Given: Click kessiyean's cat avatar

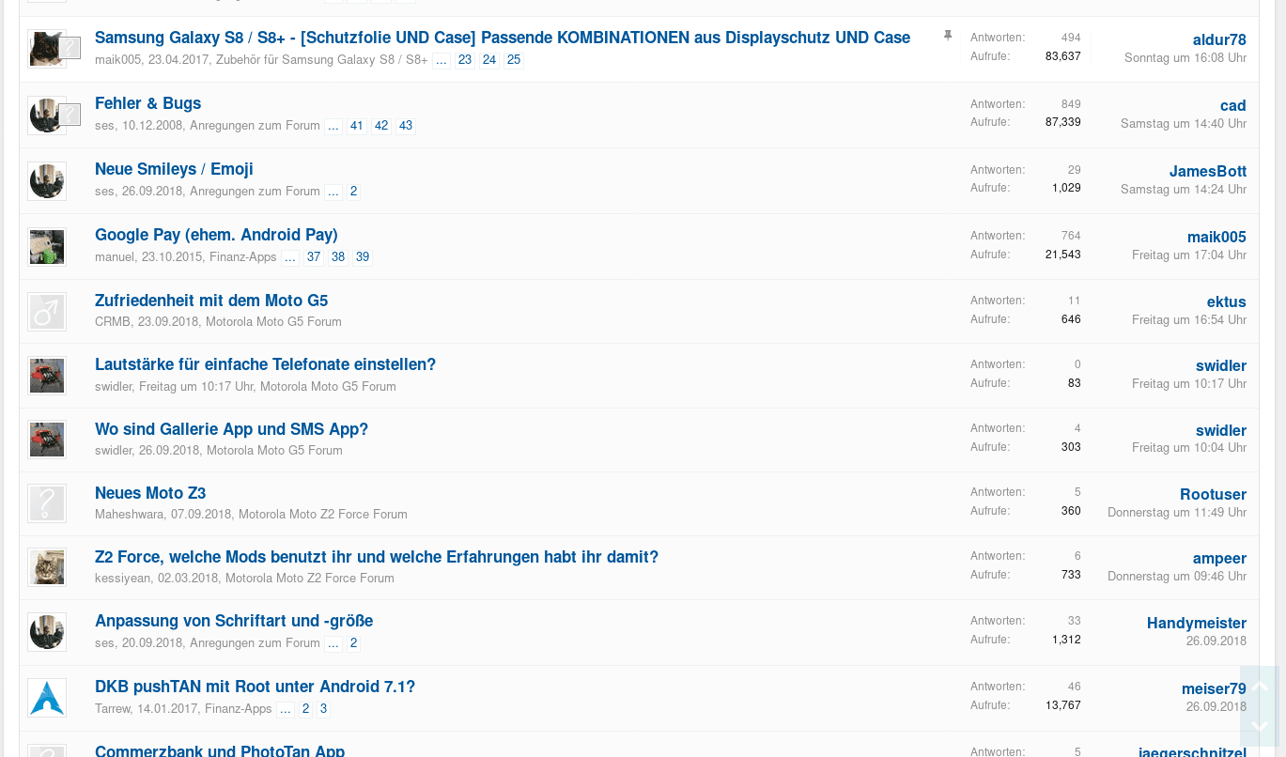Looking at the screenshot, I should (x=47, y=567).
